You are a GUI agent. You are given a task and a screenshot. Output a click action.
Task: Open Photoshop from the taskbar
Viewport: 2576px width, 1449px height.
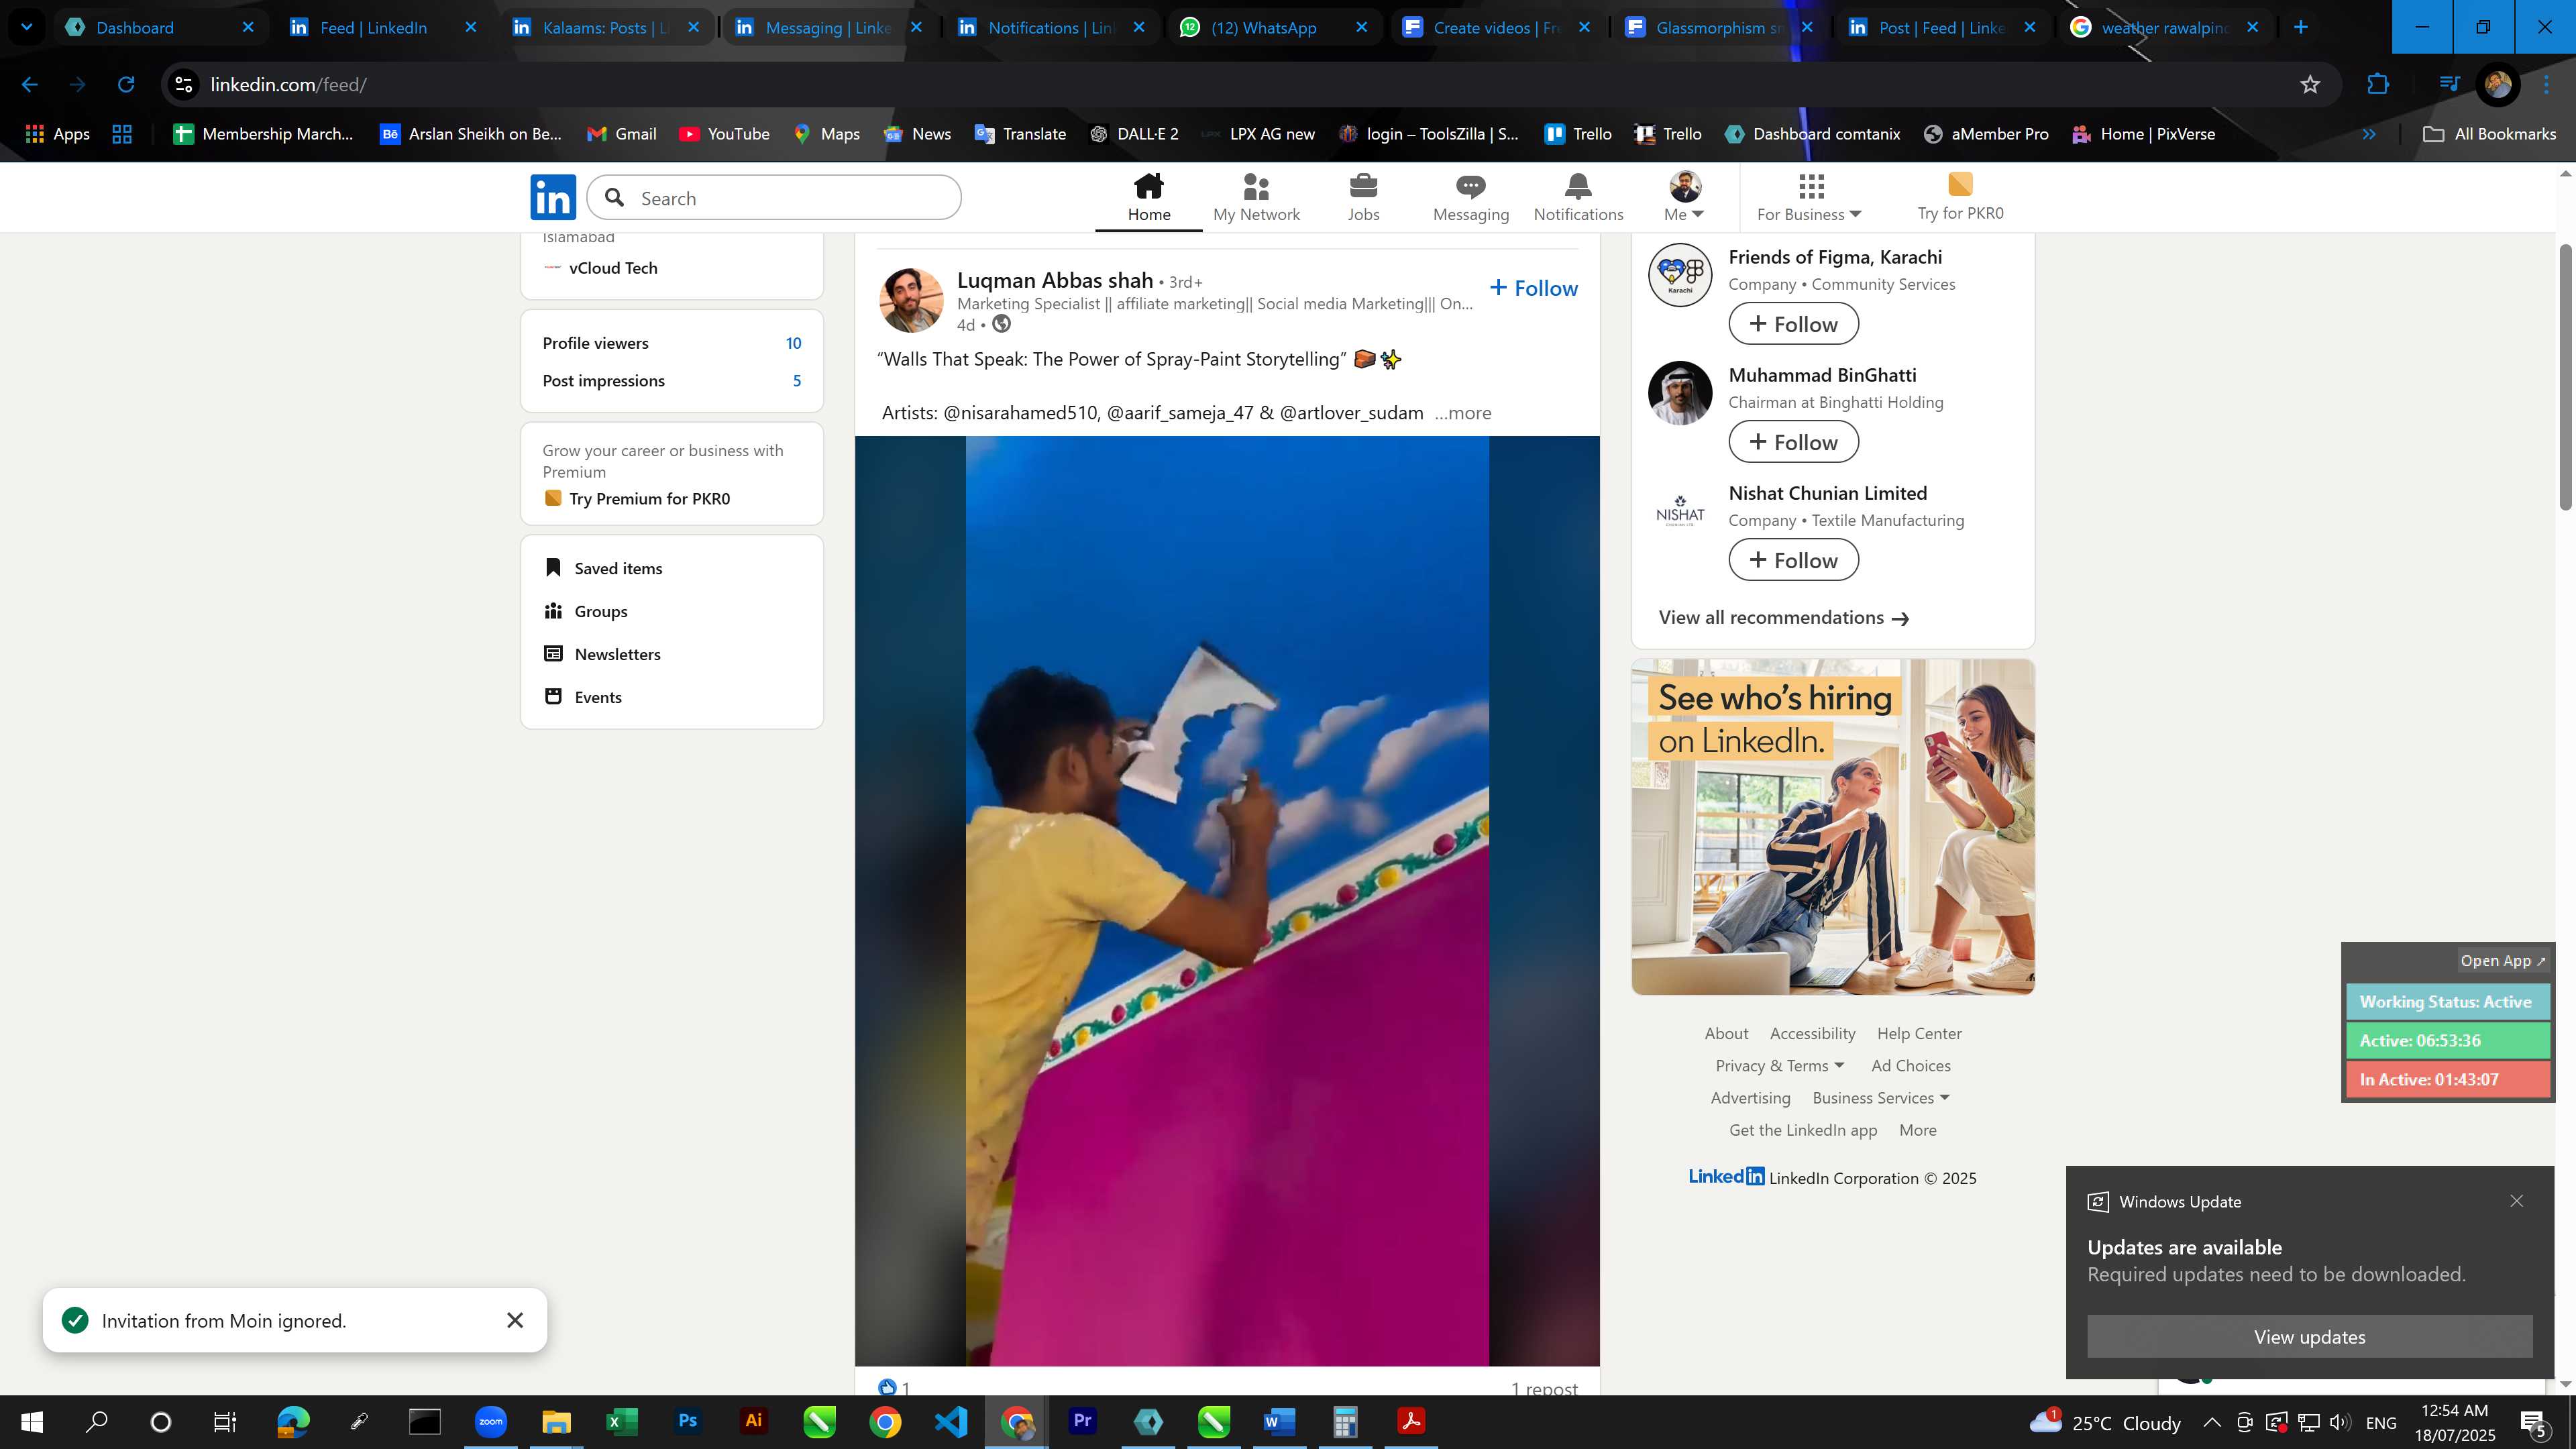pyautogui.click(x=687, y=1421)
